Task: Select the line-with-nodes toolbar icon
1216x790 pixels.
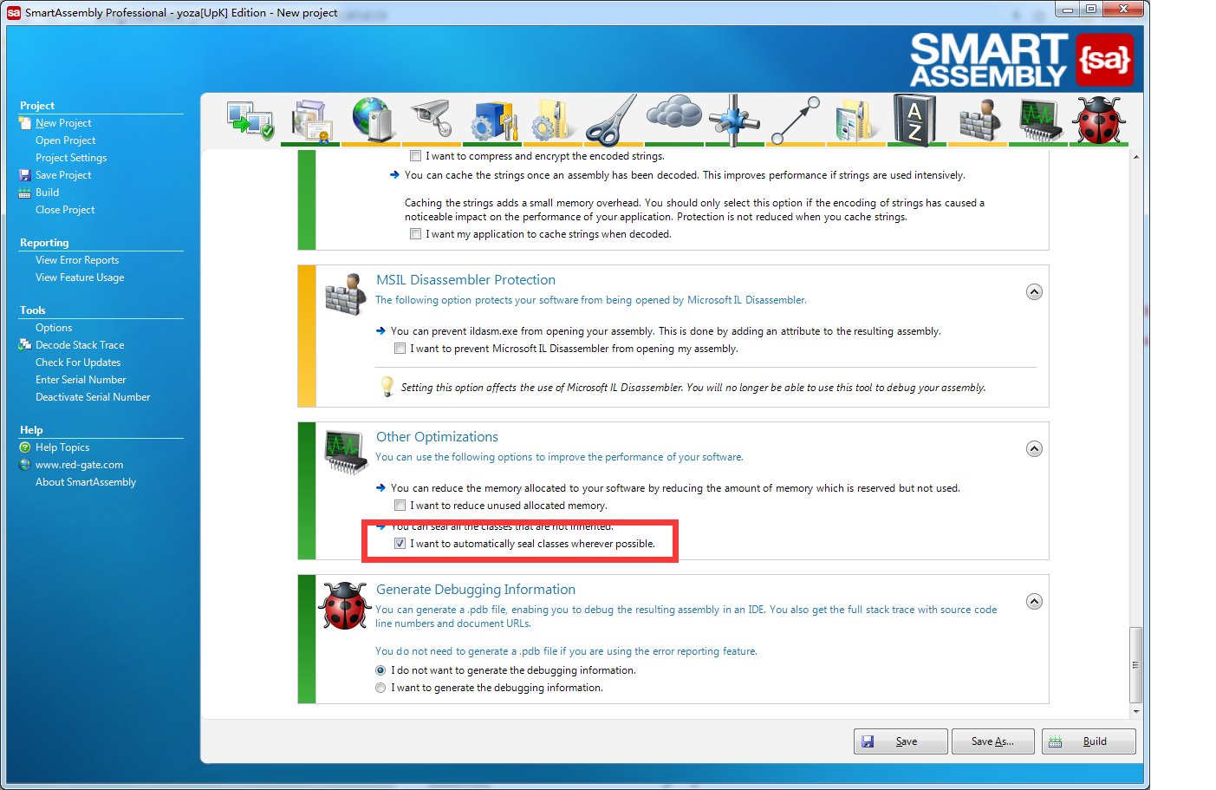Action: [795, 120]
